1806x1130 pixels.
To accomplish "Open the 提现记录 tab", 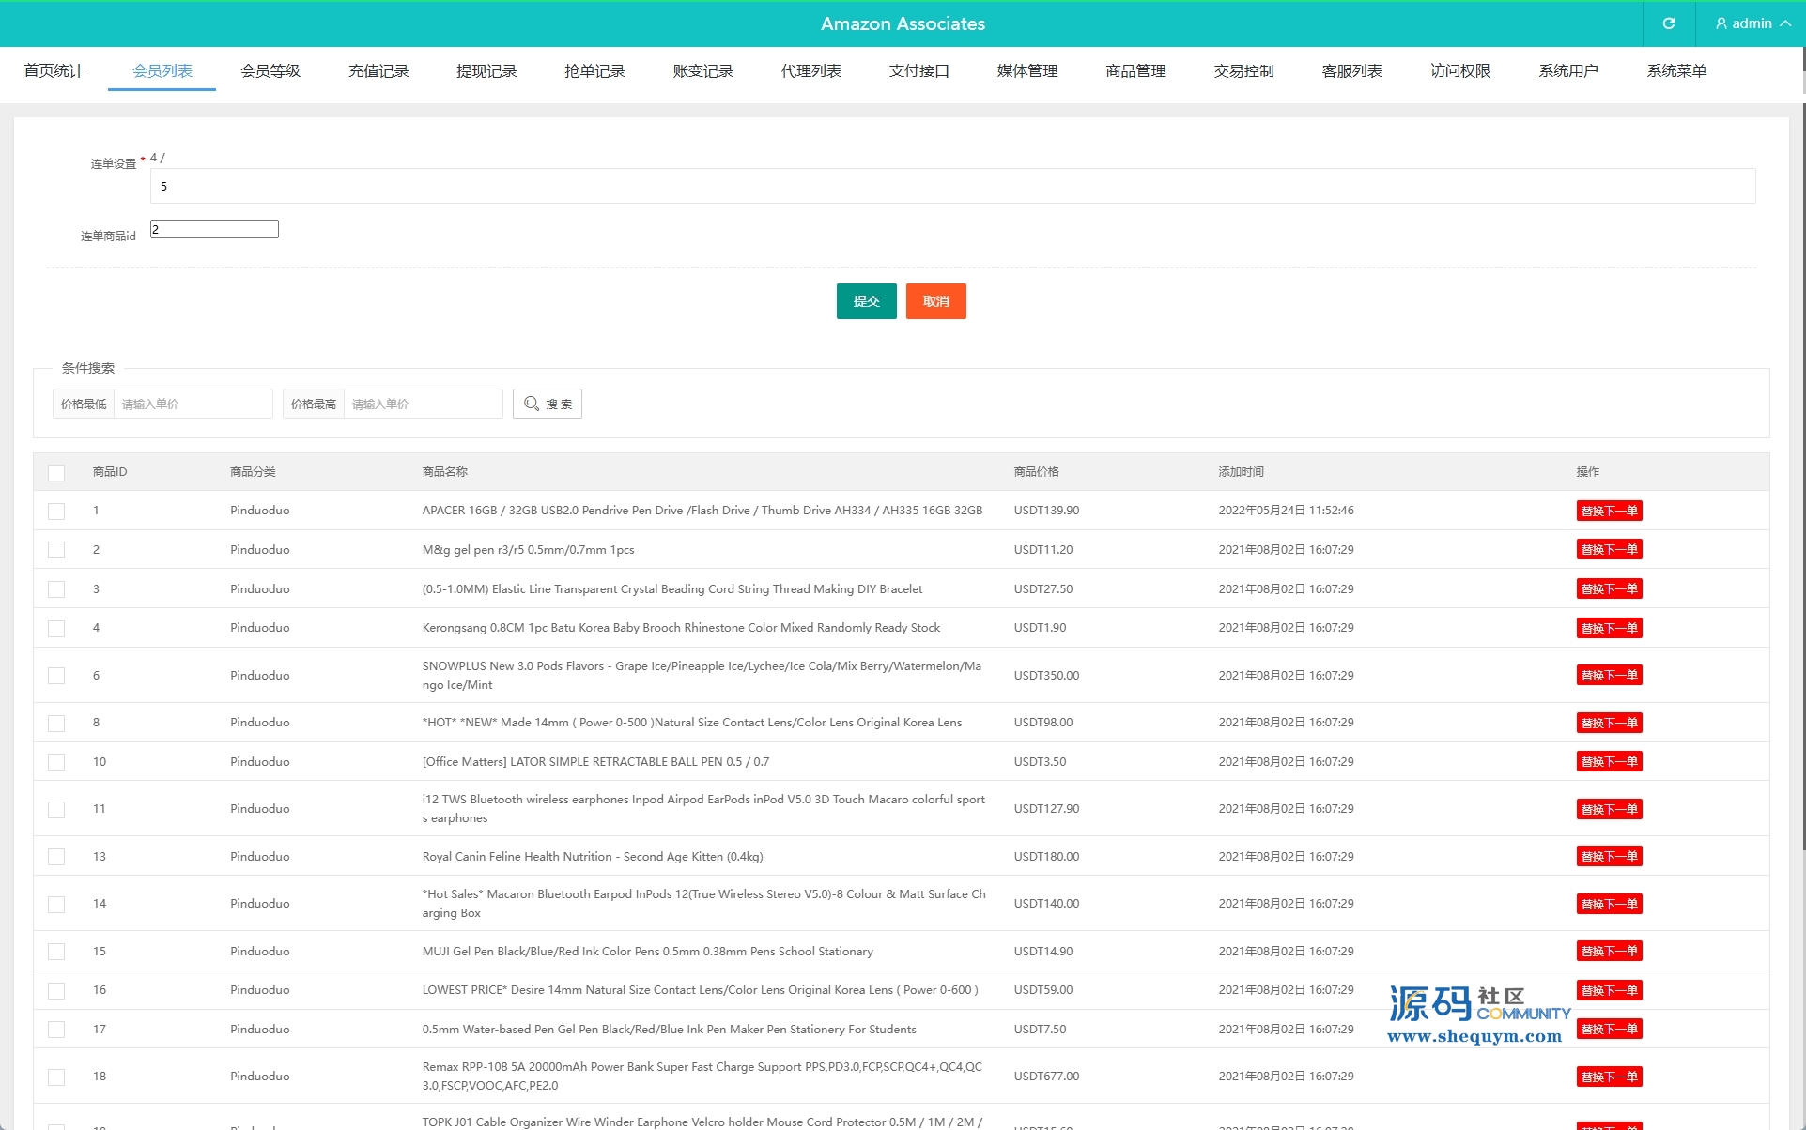I will coord(486,70).
